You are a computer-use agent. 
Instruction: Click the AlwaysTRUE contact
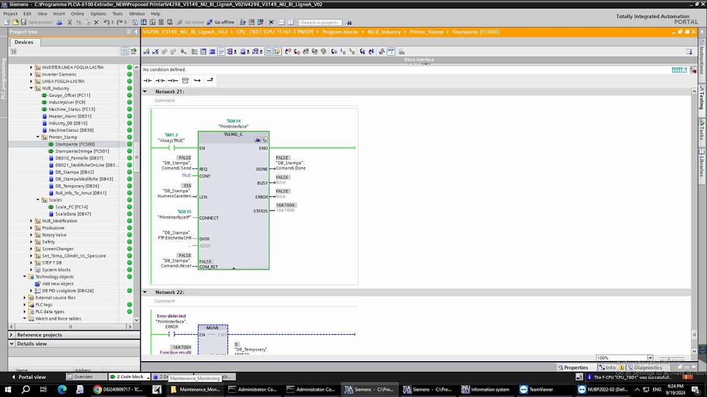(172, 148)
